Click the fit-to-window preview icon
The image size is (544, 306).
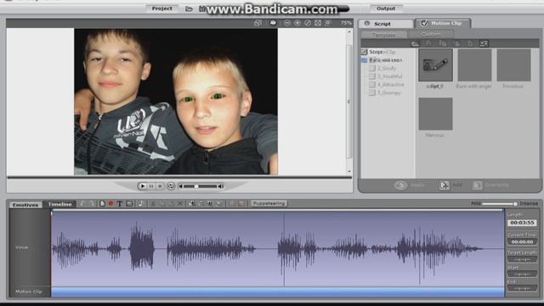[x=318, y=23]
